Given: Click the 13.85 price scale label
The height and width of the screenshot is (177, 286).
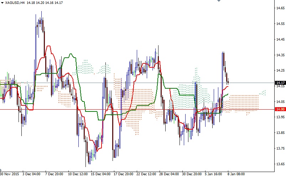Looking at the screenshot, I should coord(280,133).
